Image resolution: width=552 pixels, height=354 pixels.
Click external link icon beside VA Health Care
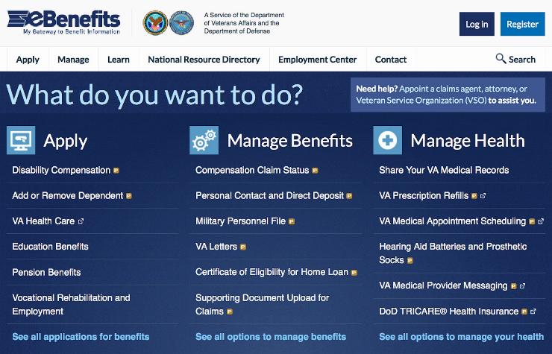(x=81, y=221)
